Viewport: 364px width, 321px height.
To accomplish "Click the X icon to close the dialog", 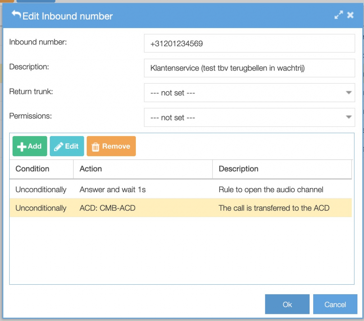I will click(350, 15).
